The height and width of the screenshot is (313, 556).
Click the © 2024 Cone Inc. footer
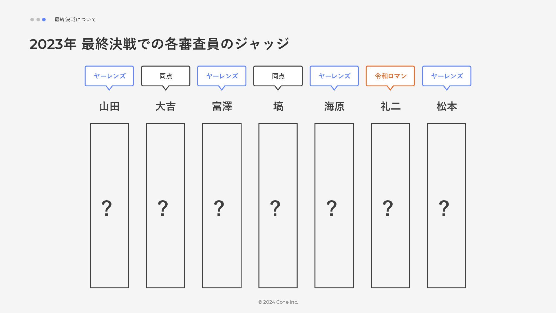pos(278,302)
